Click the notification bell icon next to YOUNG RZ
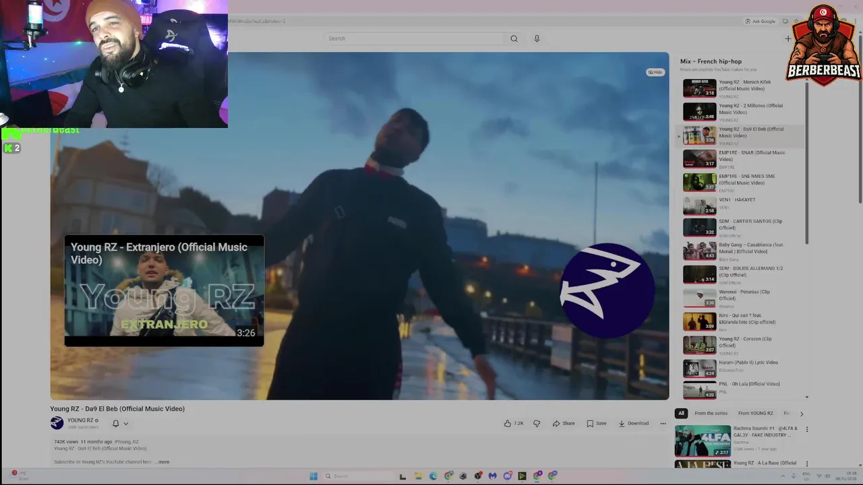This screenshot has width=863, height=485. click(x=115, y=424)
